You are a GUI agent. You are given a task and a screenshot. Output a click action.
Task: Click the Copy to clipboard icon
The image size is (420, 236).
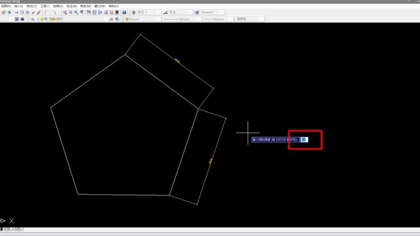[x=22, y=12]
